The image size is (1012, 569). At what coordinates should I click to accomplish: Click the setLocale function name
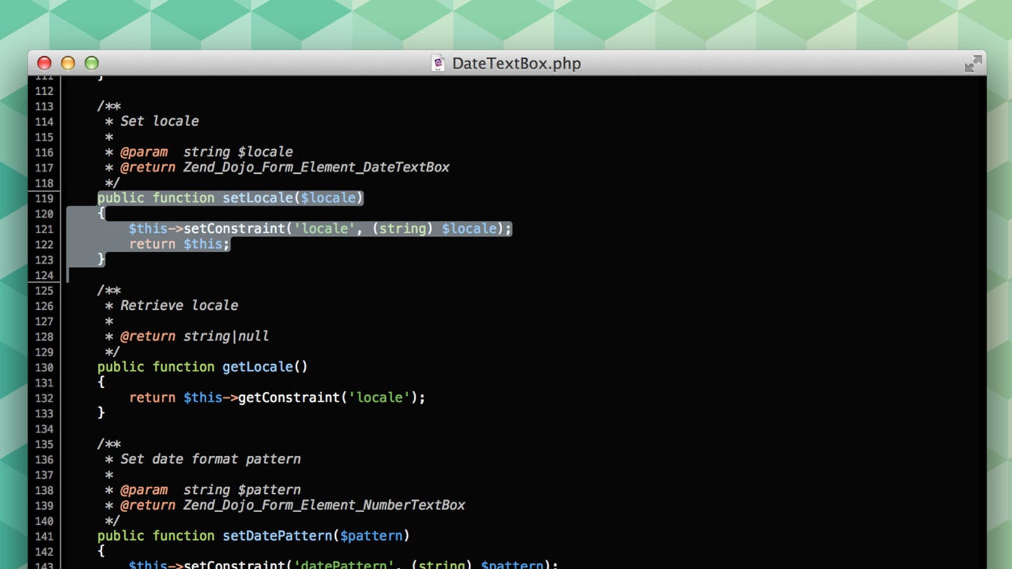coord(257,198)
